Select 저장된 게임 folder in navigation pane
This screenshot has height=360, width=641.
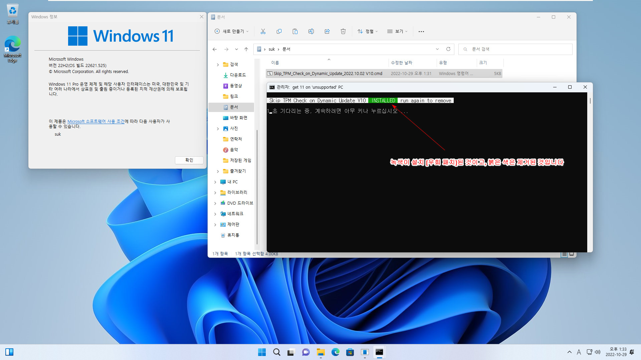pyautogui.click(x=237, y=160)
